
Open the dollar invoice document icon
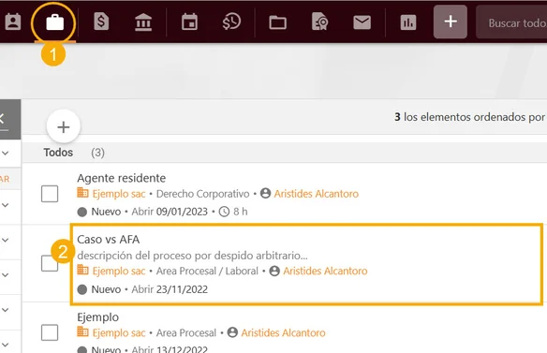point(101,22)
